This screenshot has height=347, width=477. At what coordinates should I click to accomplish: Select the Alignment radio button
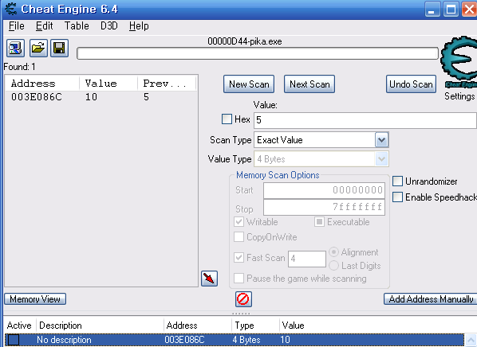(x=333, y=252)
